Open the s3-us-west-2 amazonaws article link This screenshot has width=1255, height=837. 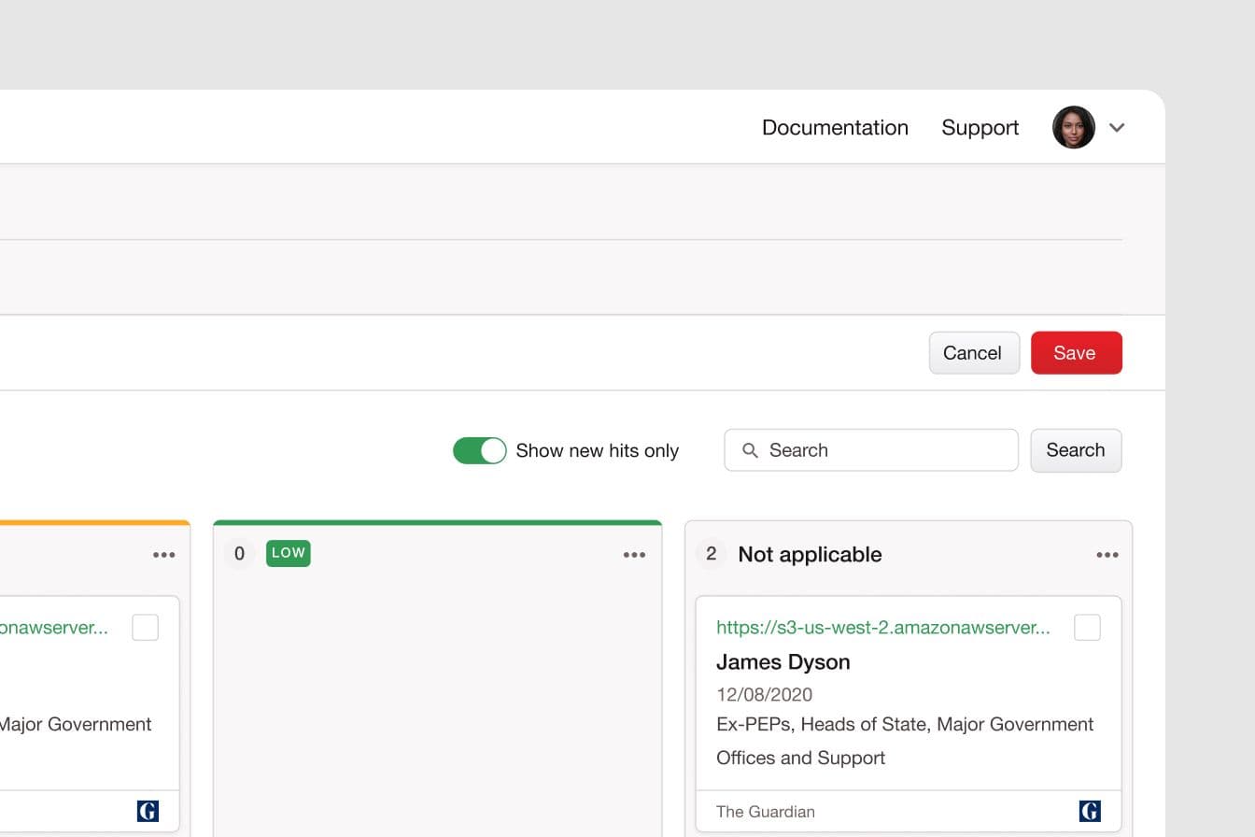pos(882,628)
